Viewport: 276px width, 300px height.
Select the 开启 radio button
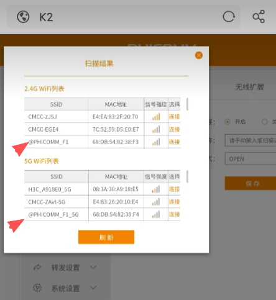tap(228, 122)
